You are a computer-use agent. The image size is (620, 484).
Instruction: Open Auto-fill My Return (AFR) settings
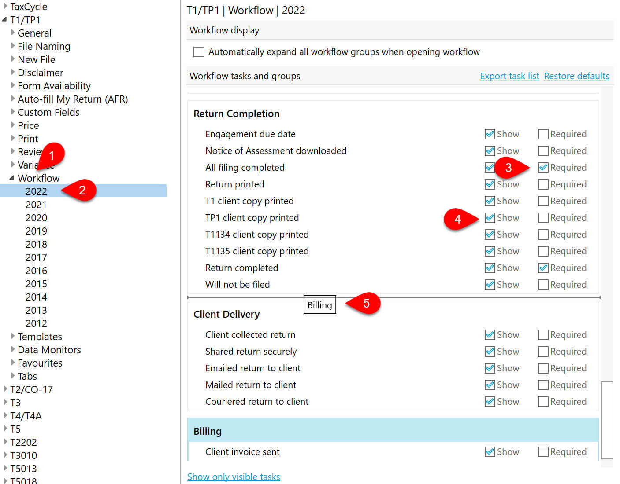(73, 99)
